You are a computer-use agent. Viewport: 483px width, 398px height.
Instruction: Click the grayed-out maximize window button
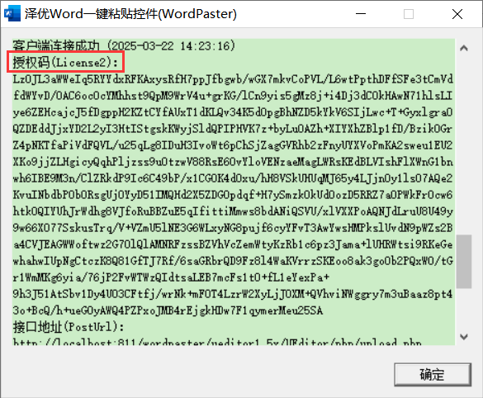coord(409,14)
